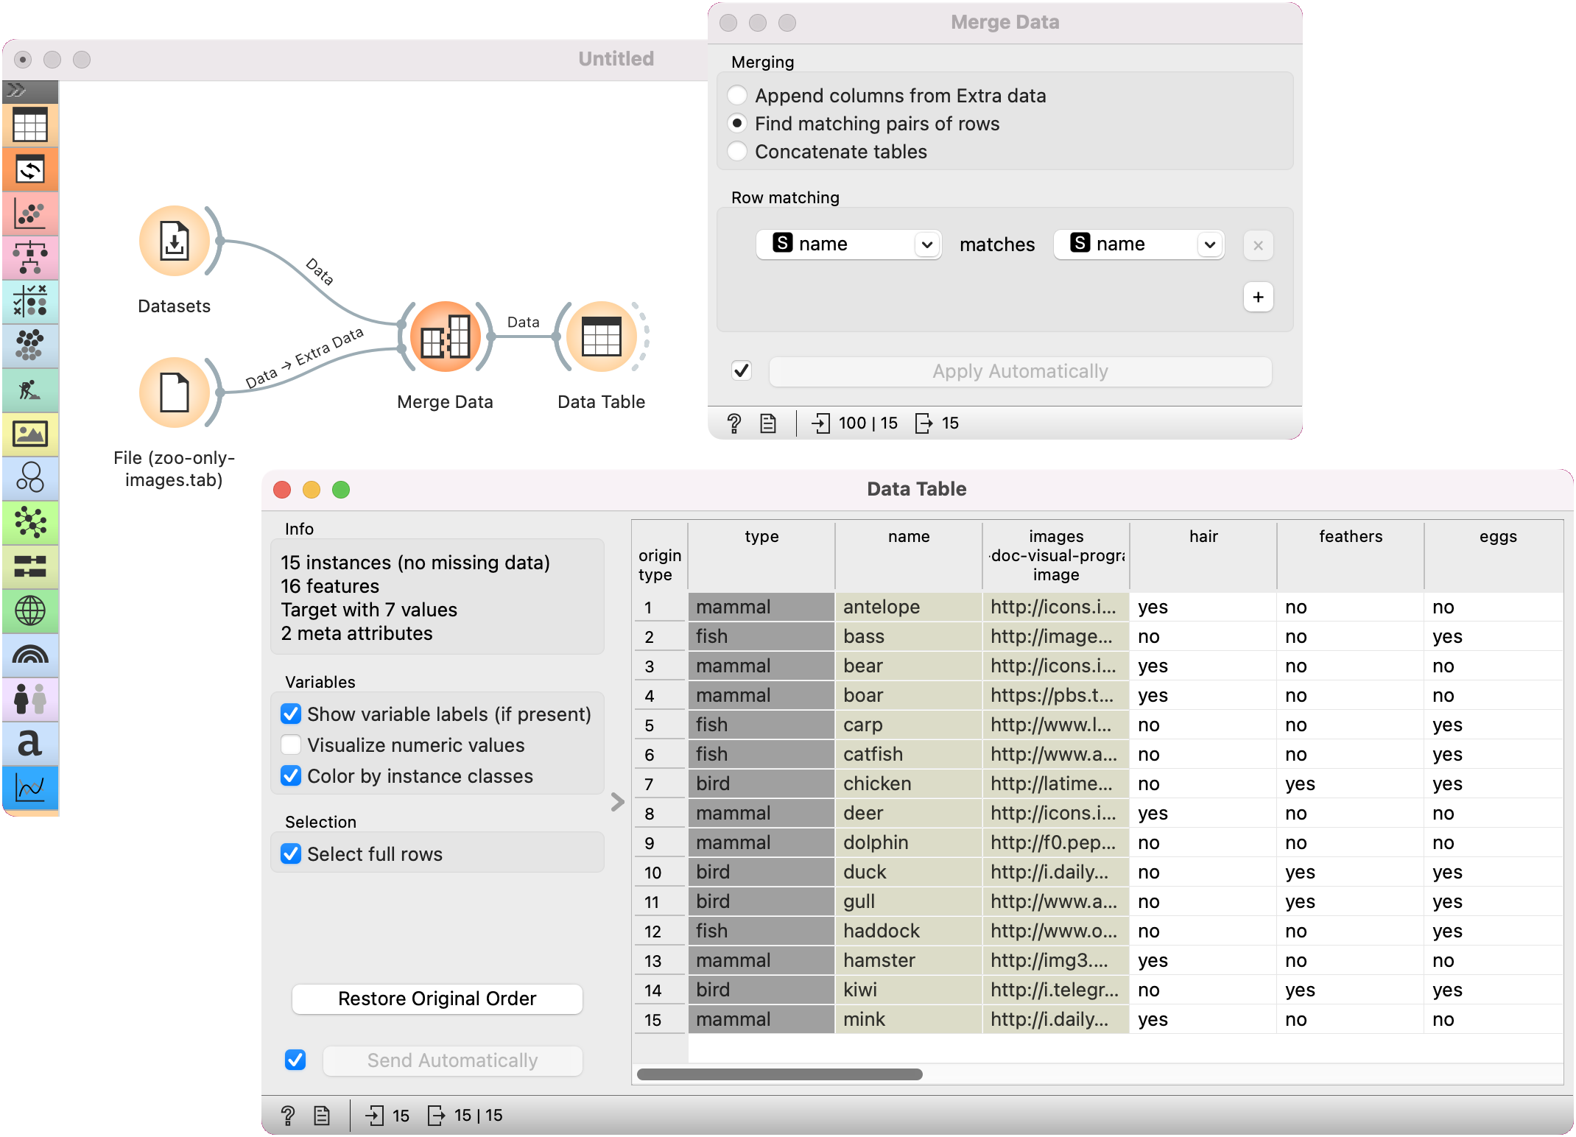Viewport: 1576px width, 1137px height.
Task: Toggle Show variable labels checkbox
Action: pyautogui.click(x=291, y=714)
